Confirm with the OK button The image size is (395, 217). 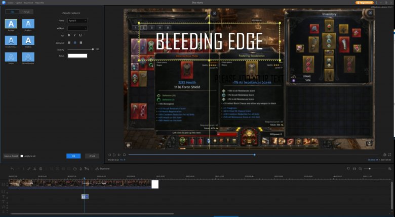73,156
